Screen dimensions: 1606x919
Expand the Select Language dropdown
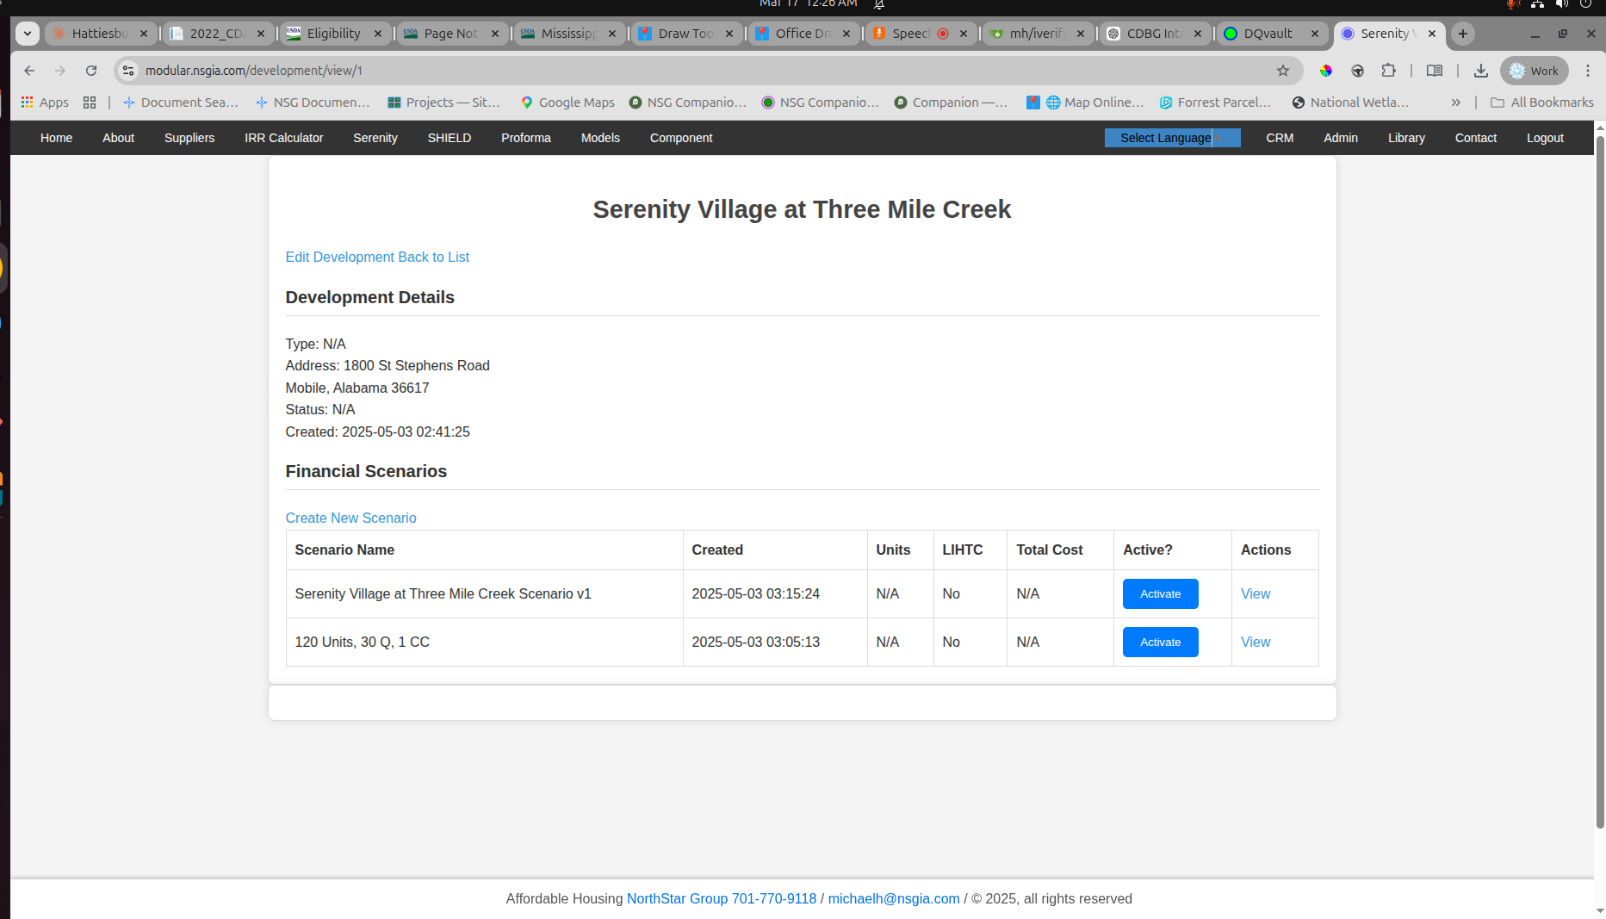[1172, 138]
